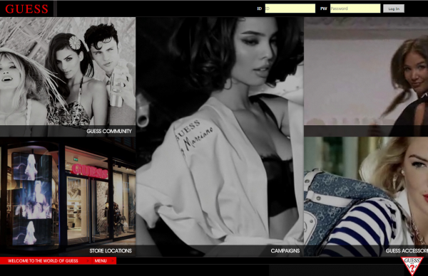The width and height of the screenshot is (428, 276).
Task: Open the GUESS COMMUNITY label link
Action: pos(109,131)
